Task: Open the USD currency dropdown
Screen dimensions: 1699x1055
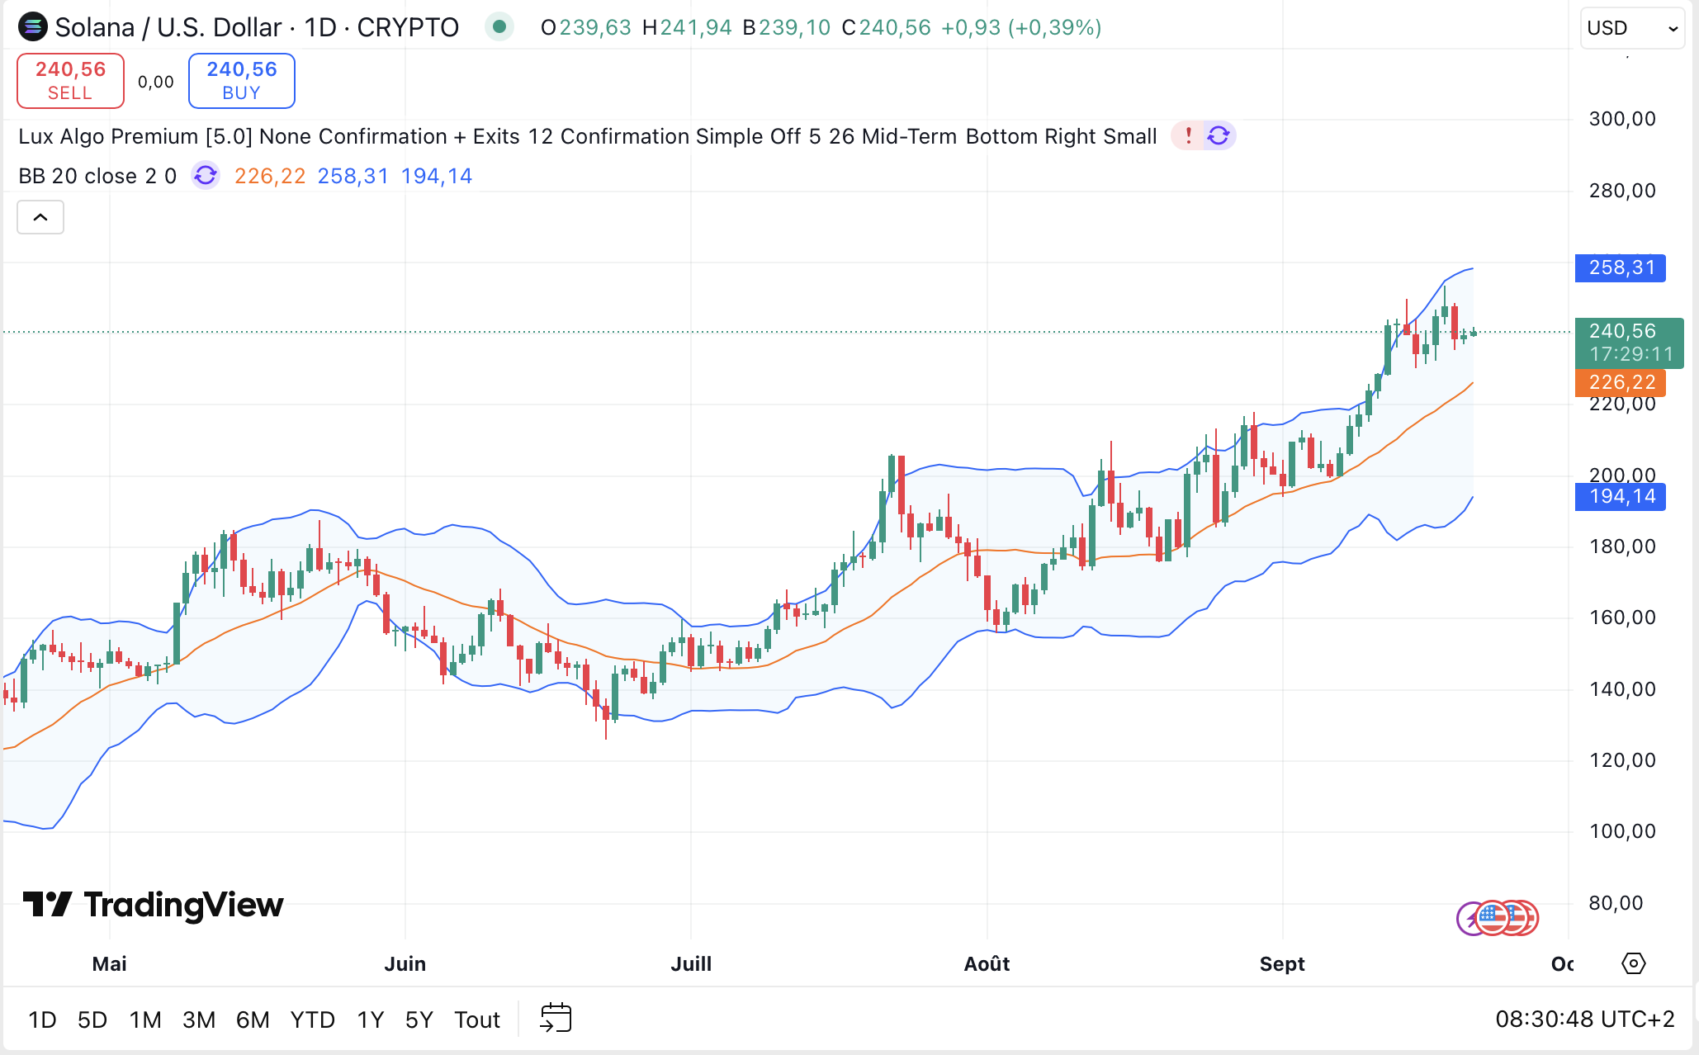Action: pos(1631,28)
